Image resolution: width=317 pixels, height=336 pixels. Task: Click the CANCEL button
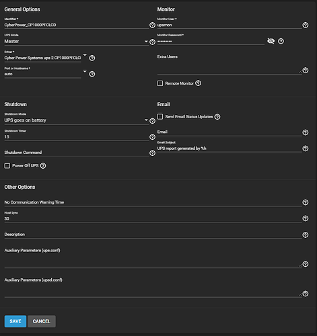tap(42, 321)
